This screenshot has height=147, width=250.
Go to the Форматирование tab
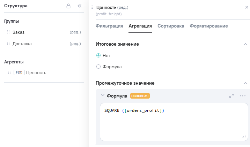[x=209, y=26]
